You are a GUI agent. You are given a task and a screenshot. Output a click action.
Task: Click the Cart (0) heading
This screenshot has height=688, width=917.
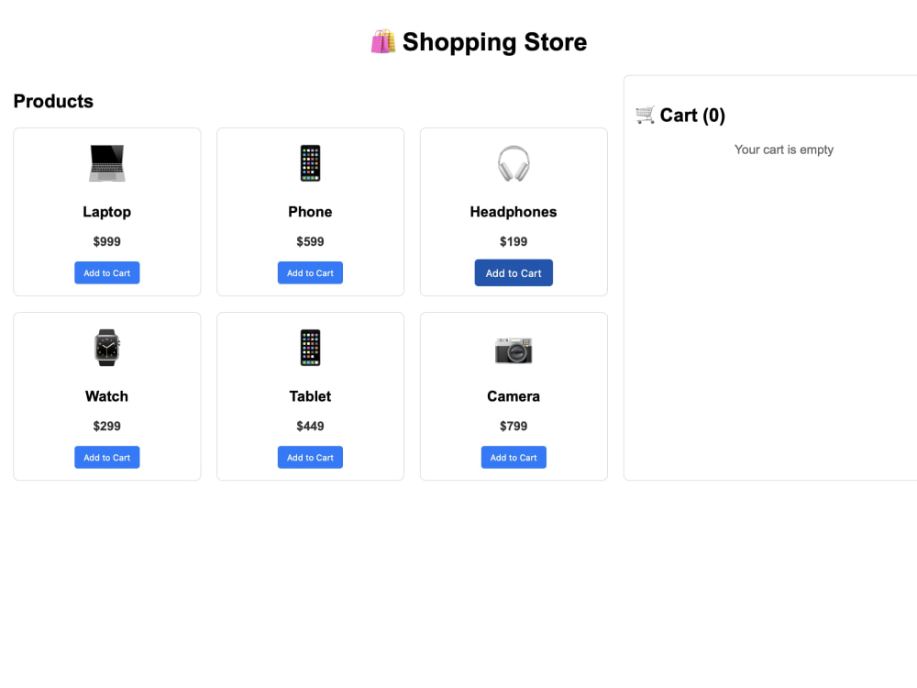[692, 116]
